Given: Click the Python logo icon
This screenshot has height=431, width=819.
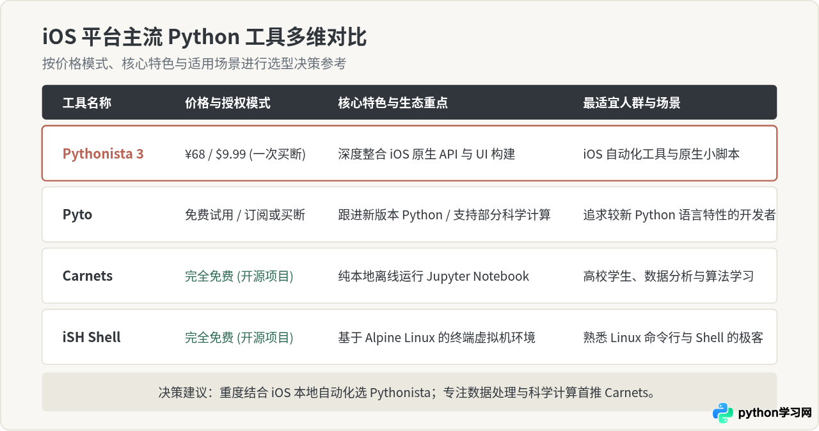Looking at the screenshot, I should (723, 413).
